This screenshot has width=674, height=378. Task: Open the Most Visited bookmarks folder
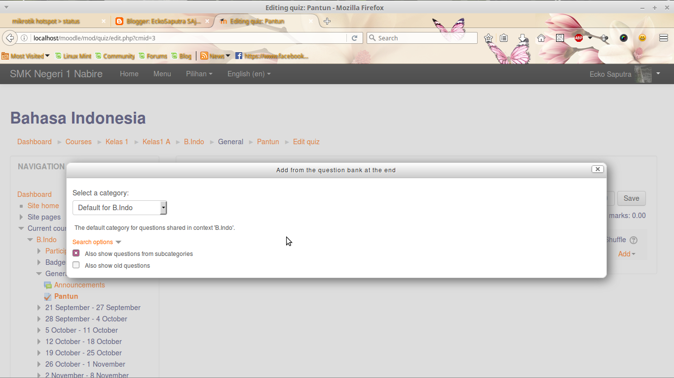(x=26, y=56)
